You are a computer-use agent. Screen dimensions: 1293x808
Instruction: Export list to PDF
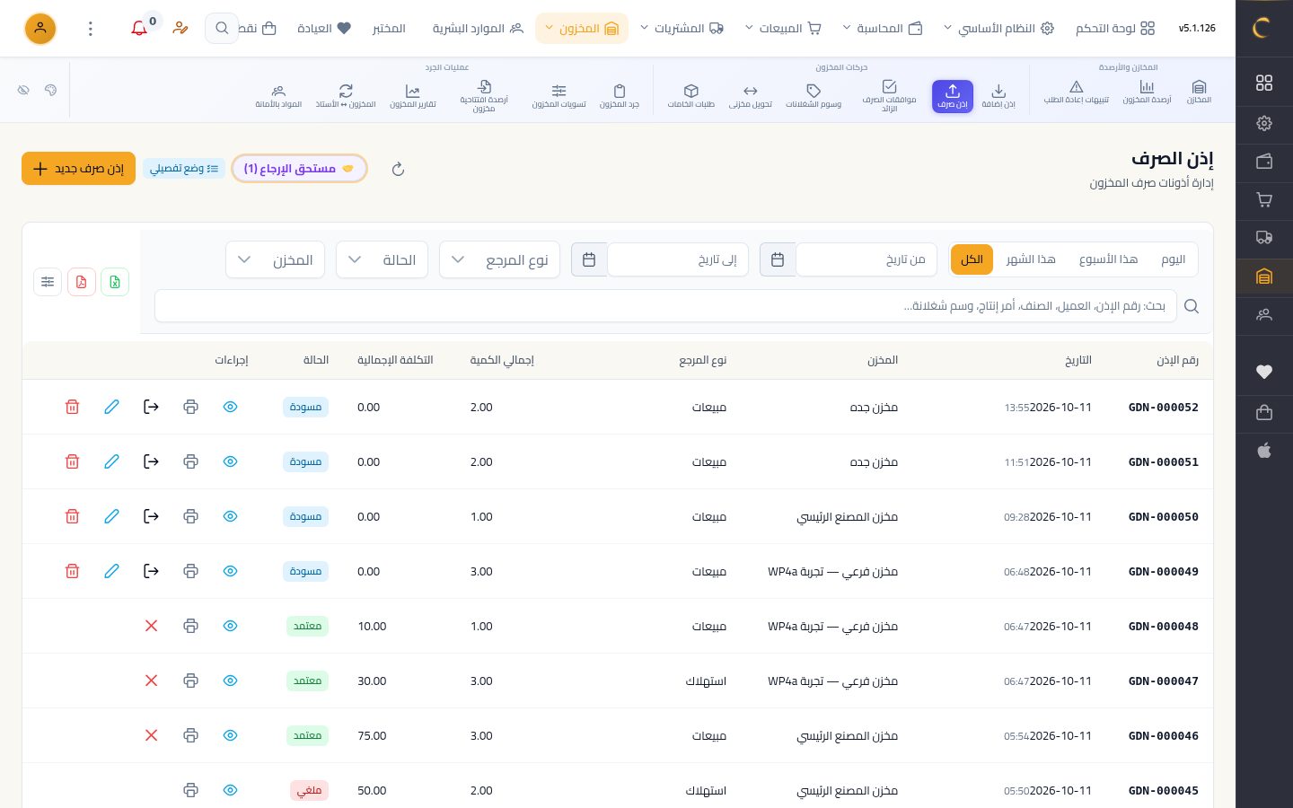point(82,282)
